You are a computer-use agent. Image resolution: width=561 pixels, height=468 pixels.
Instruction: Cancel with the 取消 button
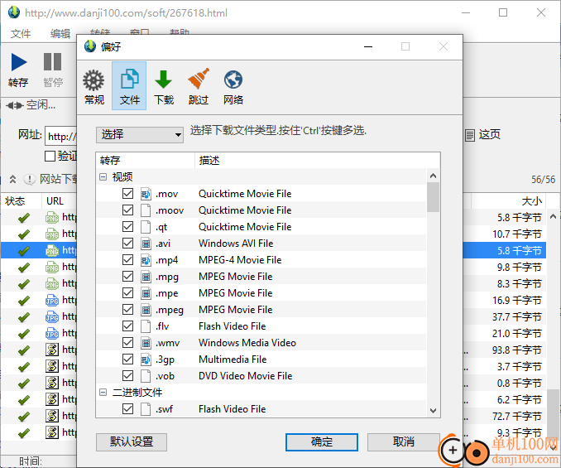[403, 441]
